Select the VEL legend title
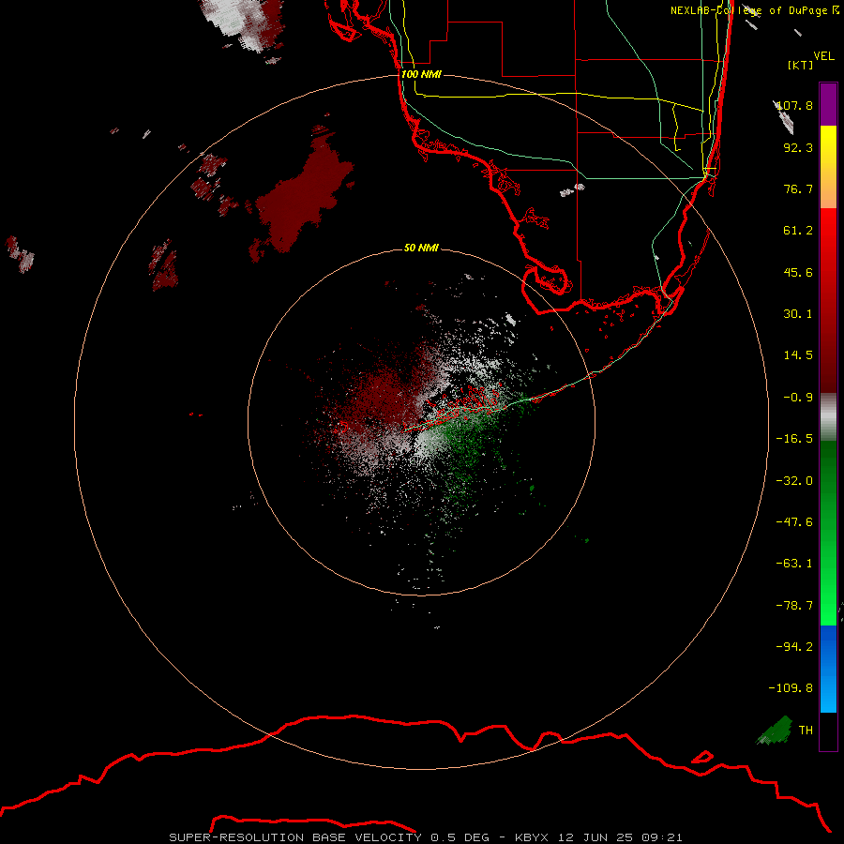Image resolution: width=844 pixels, height=844 pixels. (823, 55)
